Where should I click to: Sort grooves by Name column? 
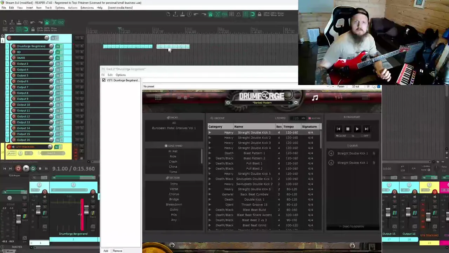(254, 126)
